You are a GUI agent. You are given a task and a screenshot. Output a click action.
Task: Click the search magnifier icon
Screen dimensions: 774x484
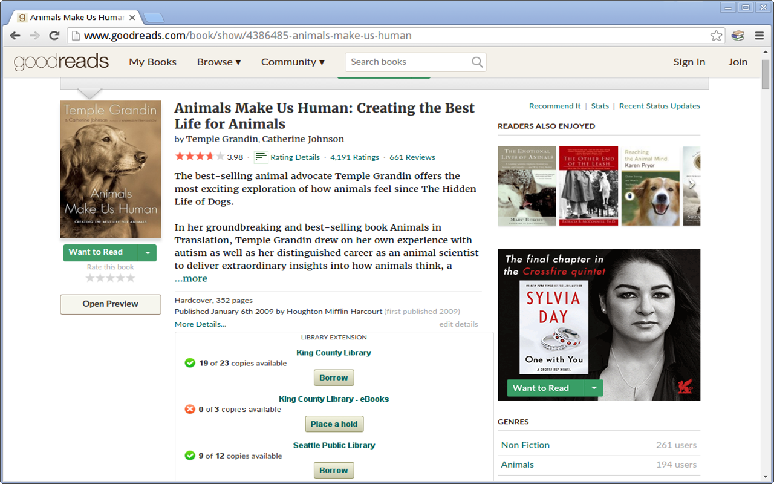[477, 62]
